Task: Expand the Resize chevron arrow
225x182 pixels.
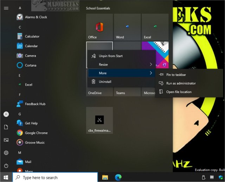Action: [151, 64]
